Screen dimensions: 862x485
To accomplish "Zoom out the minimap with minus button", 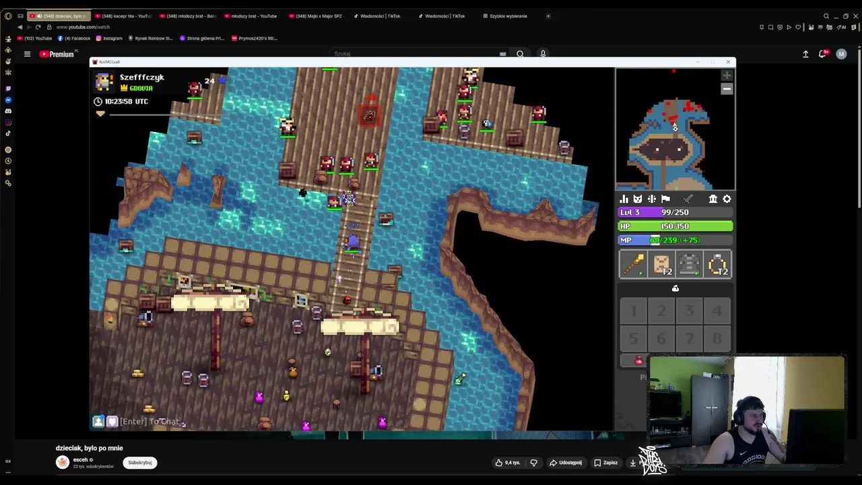I will click(727, 89).
